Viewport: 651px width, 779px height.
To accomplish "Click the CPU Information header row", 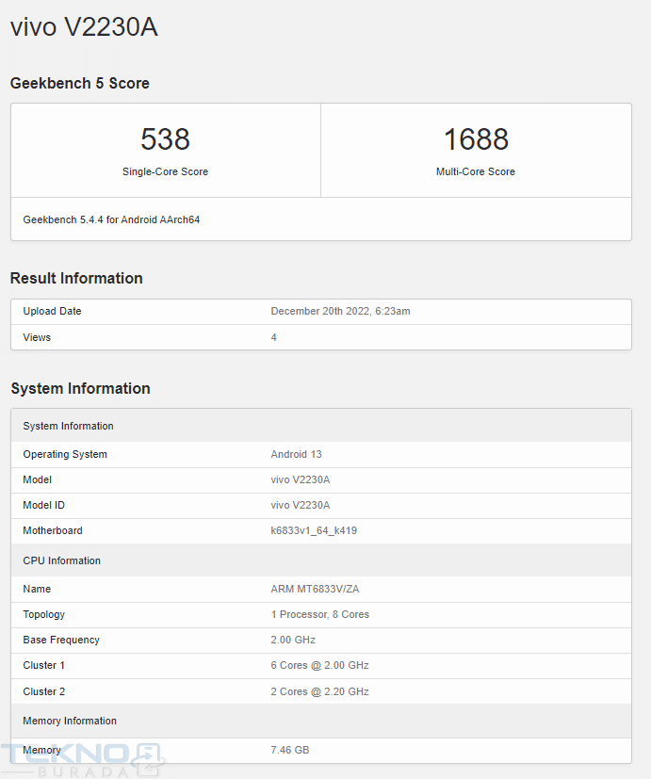I will (321, 560).
